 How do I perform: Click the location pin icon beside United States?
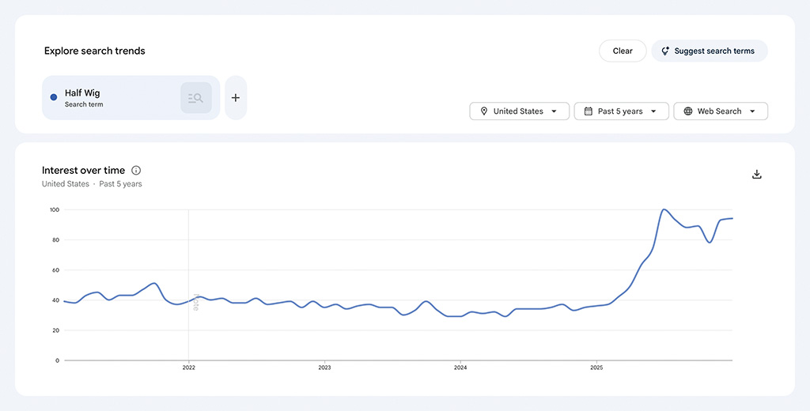(x=483, y=111)
